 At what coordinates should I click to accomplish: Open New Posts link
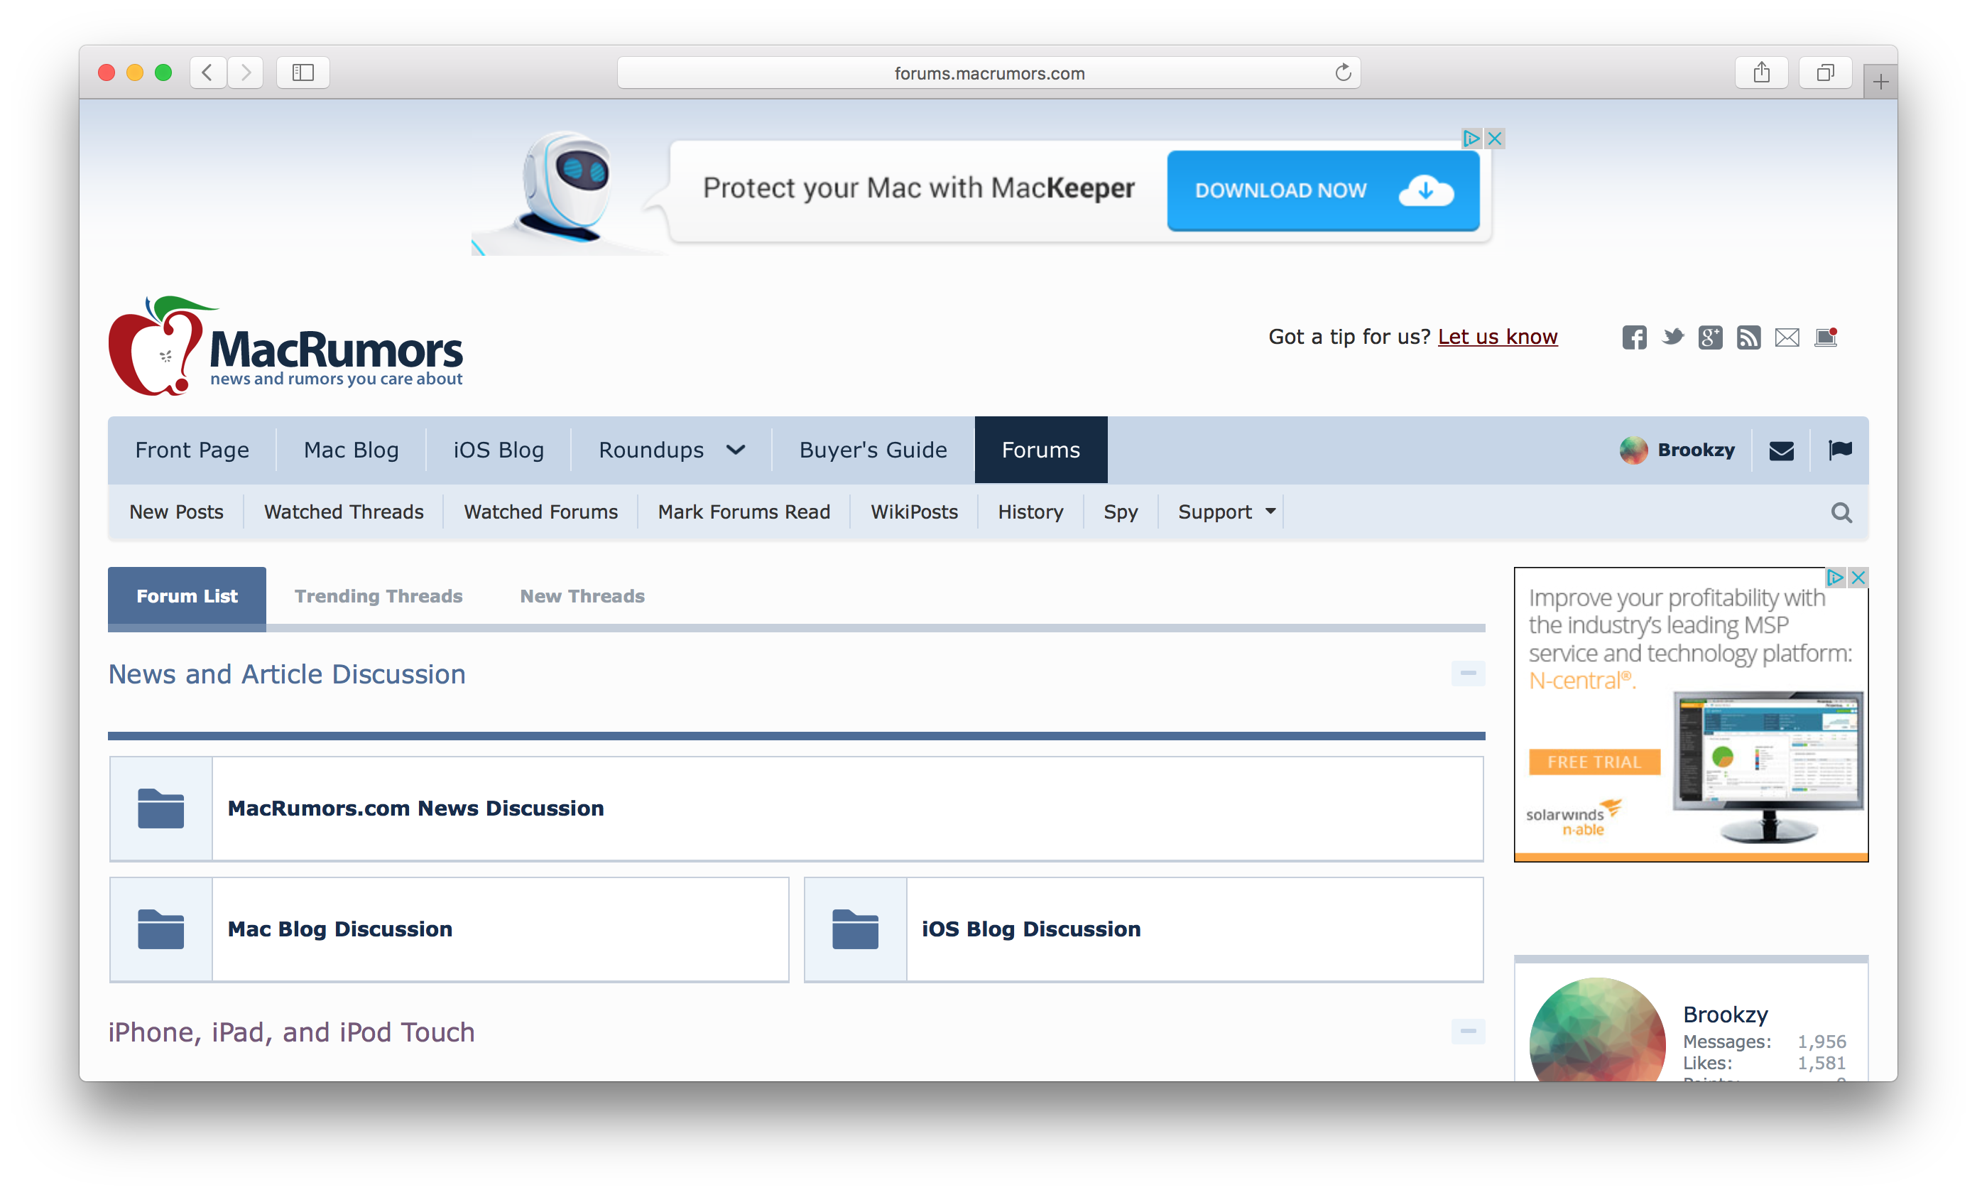[x=175, y=512]
